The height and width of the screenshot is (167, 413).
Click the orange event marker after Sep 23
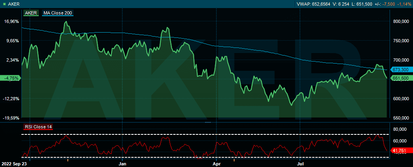click(x=67, y=160)
